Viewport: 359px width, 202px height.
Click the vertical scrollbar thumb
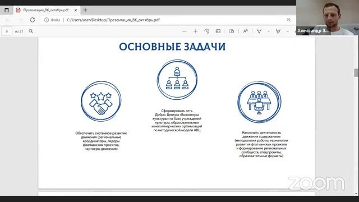(x=356, y=73)
